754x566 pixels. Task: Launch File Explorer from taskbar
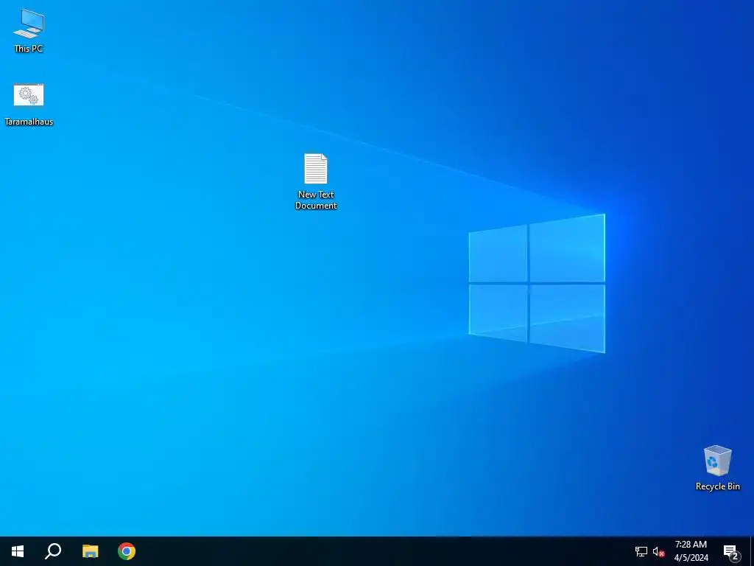pyautogui.click(x=90, y=551)
